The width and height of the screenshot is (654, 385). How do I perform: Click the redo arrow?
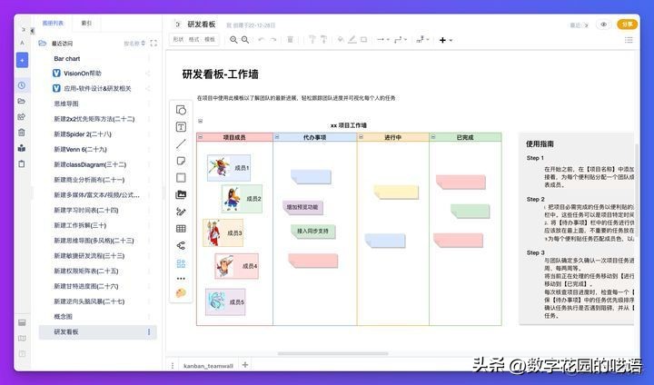(273, 40)
